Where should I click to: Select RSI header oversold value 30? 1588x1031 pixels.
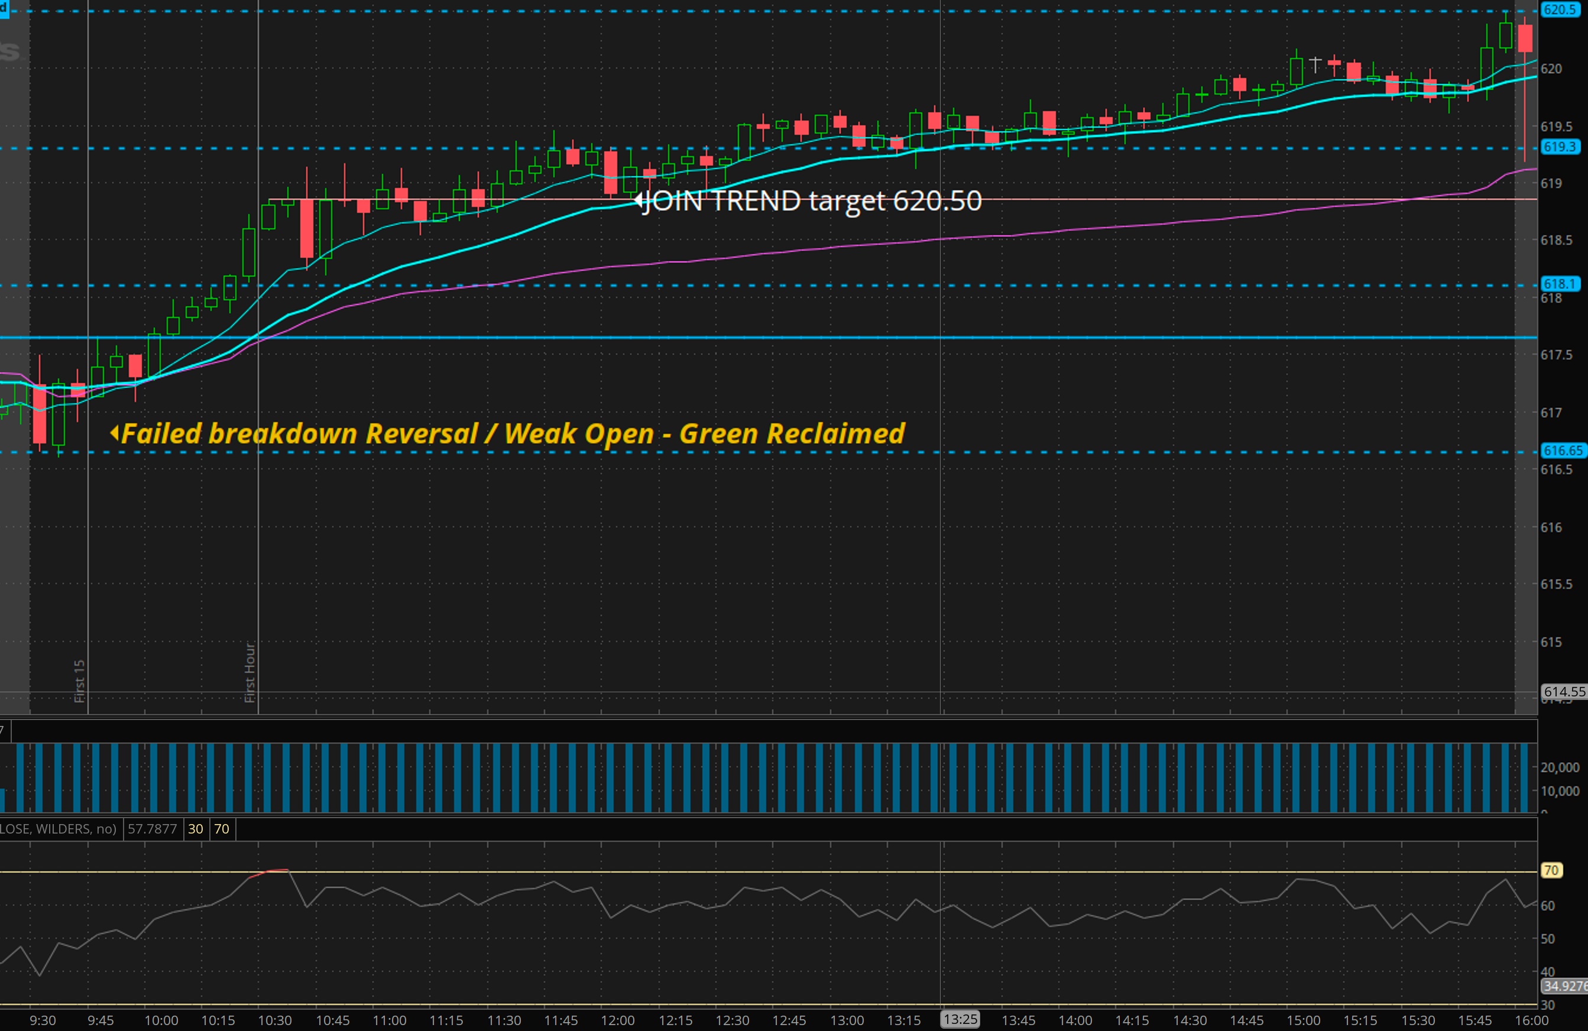pos(196,829)
